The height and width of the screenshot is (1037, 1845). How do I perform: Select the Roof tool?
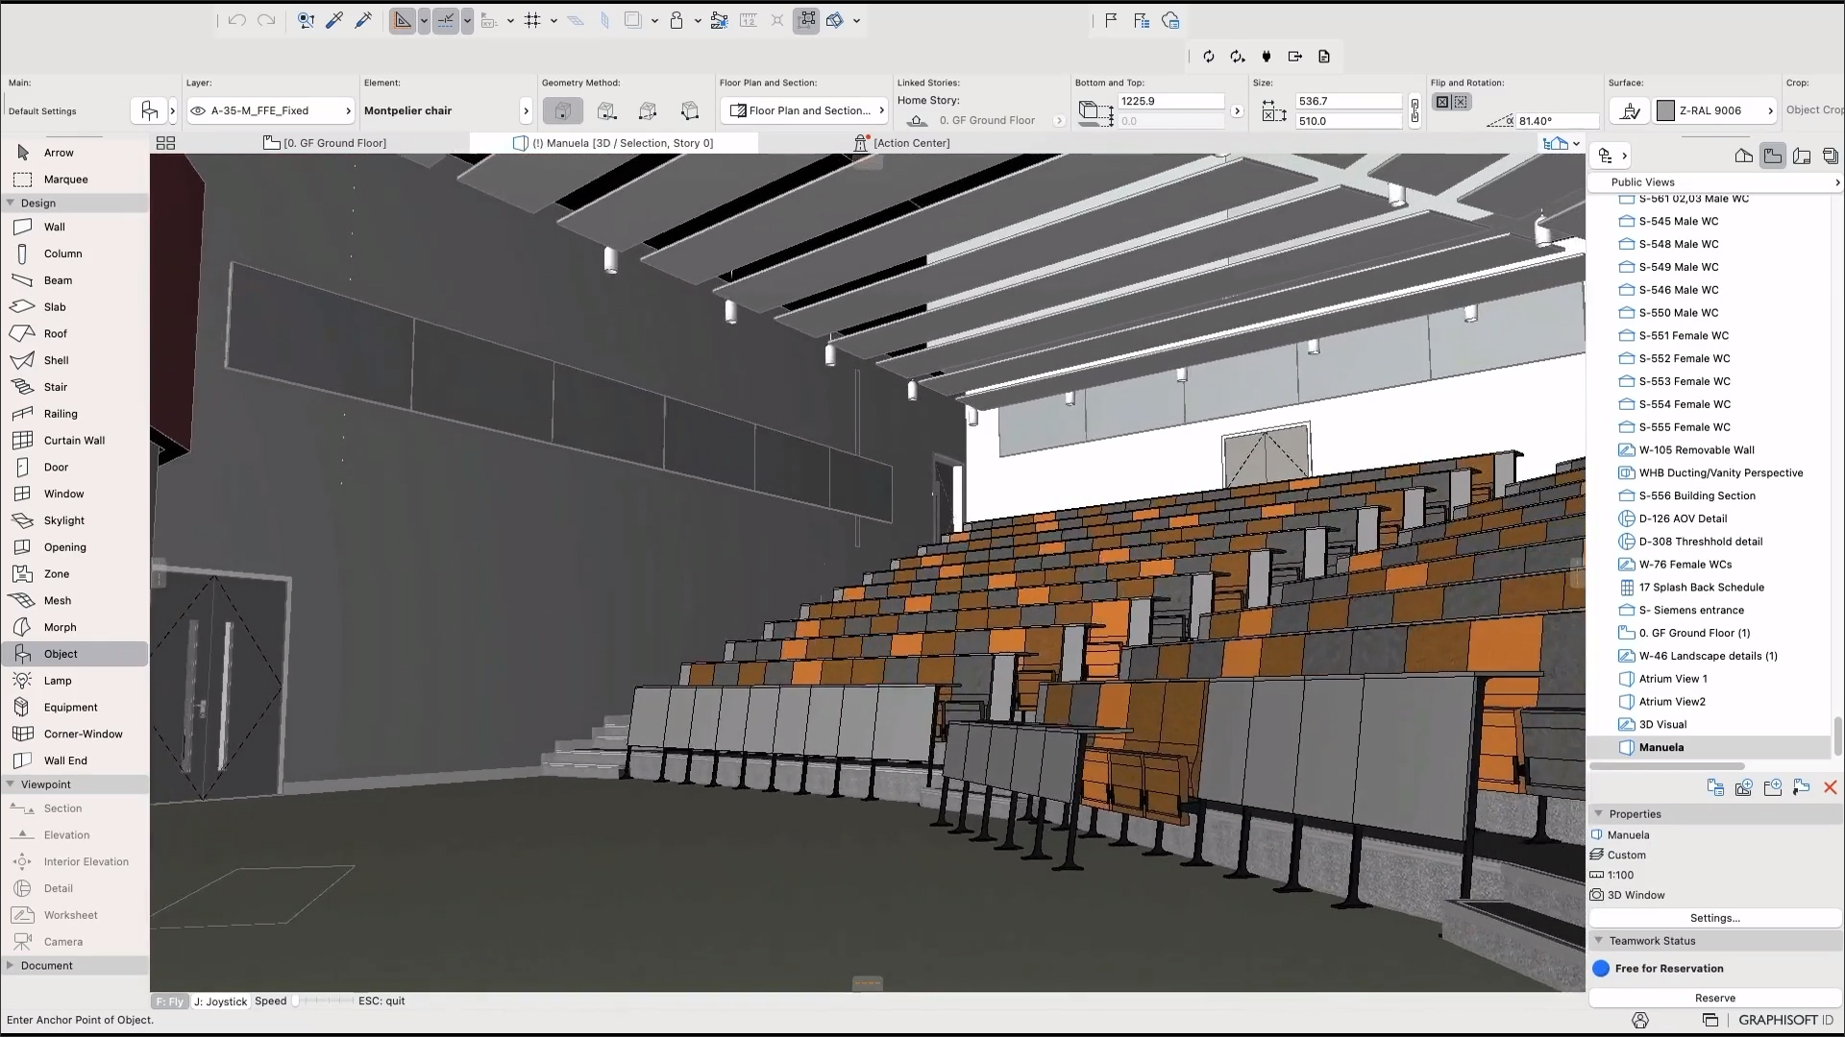pos(74,334)
